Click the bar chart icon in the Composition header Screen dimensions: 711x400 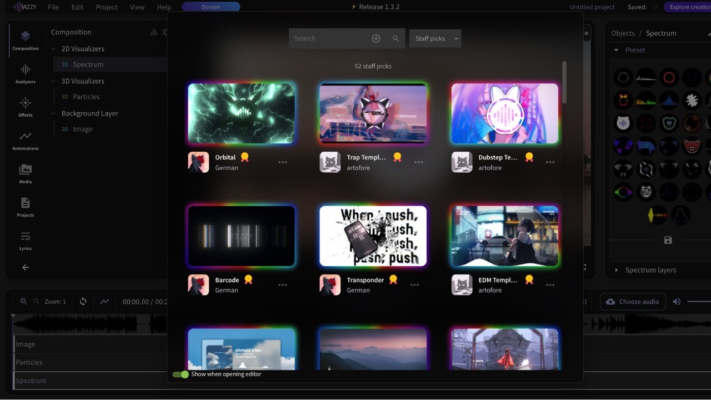[154, 32]
